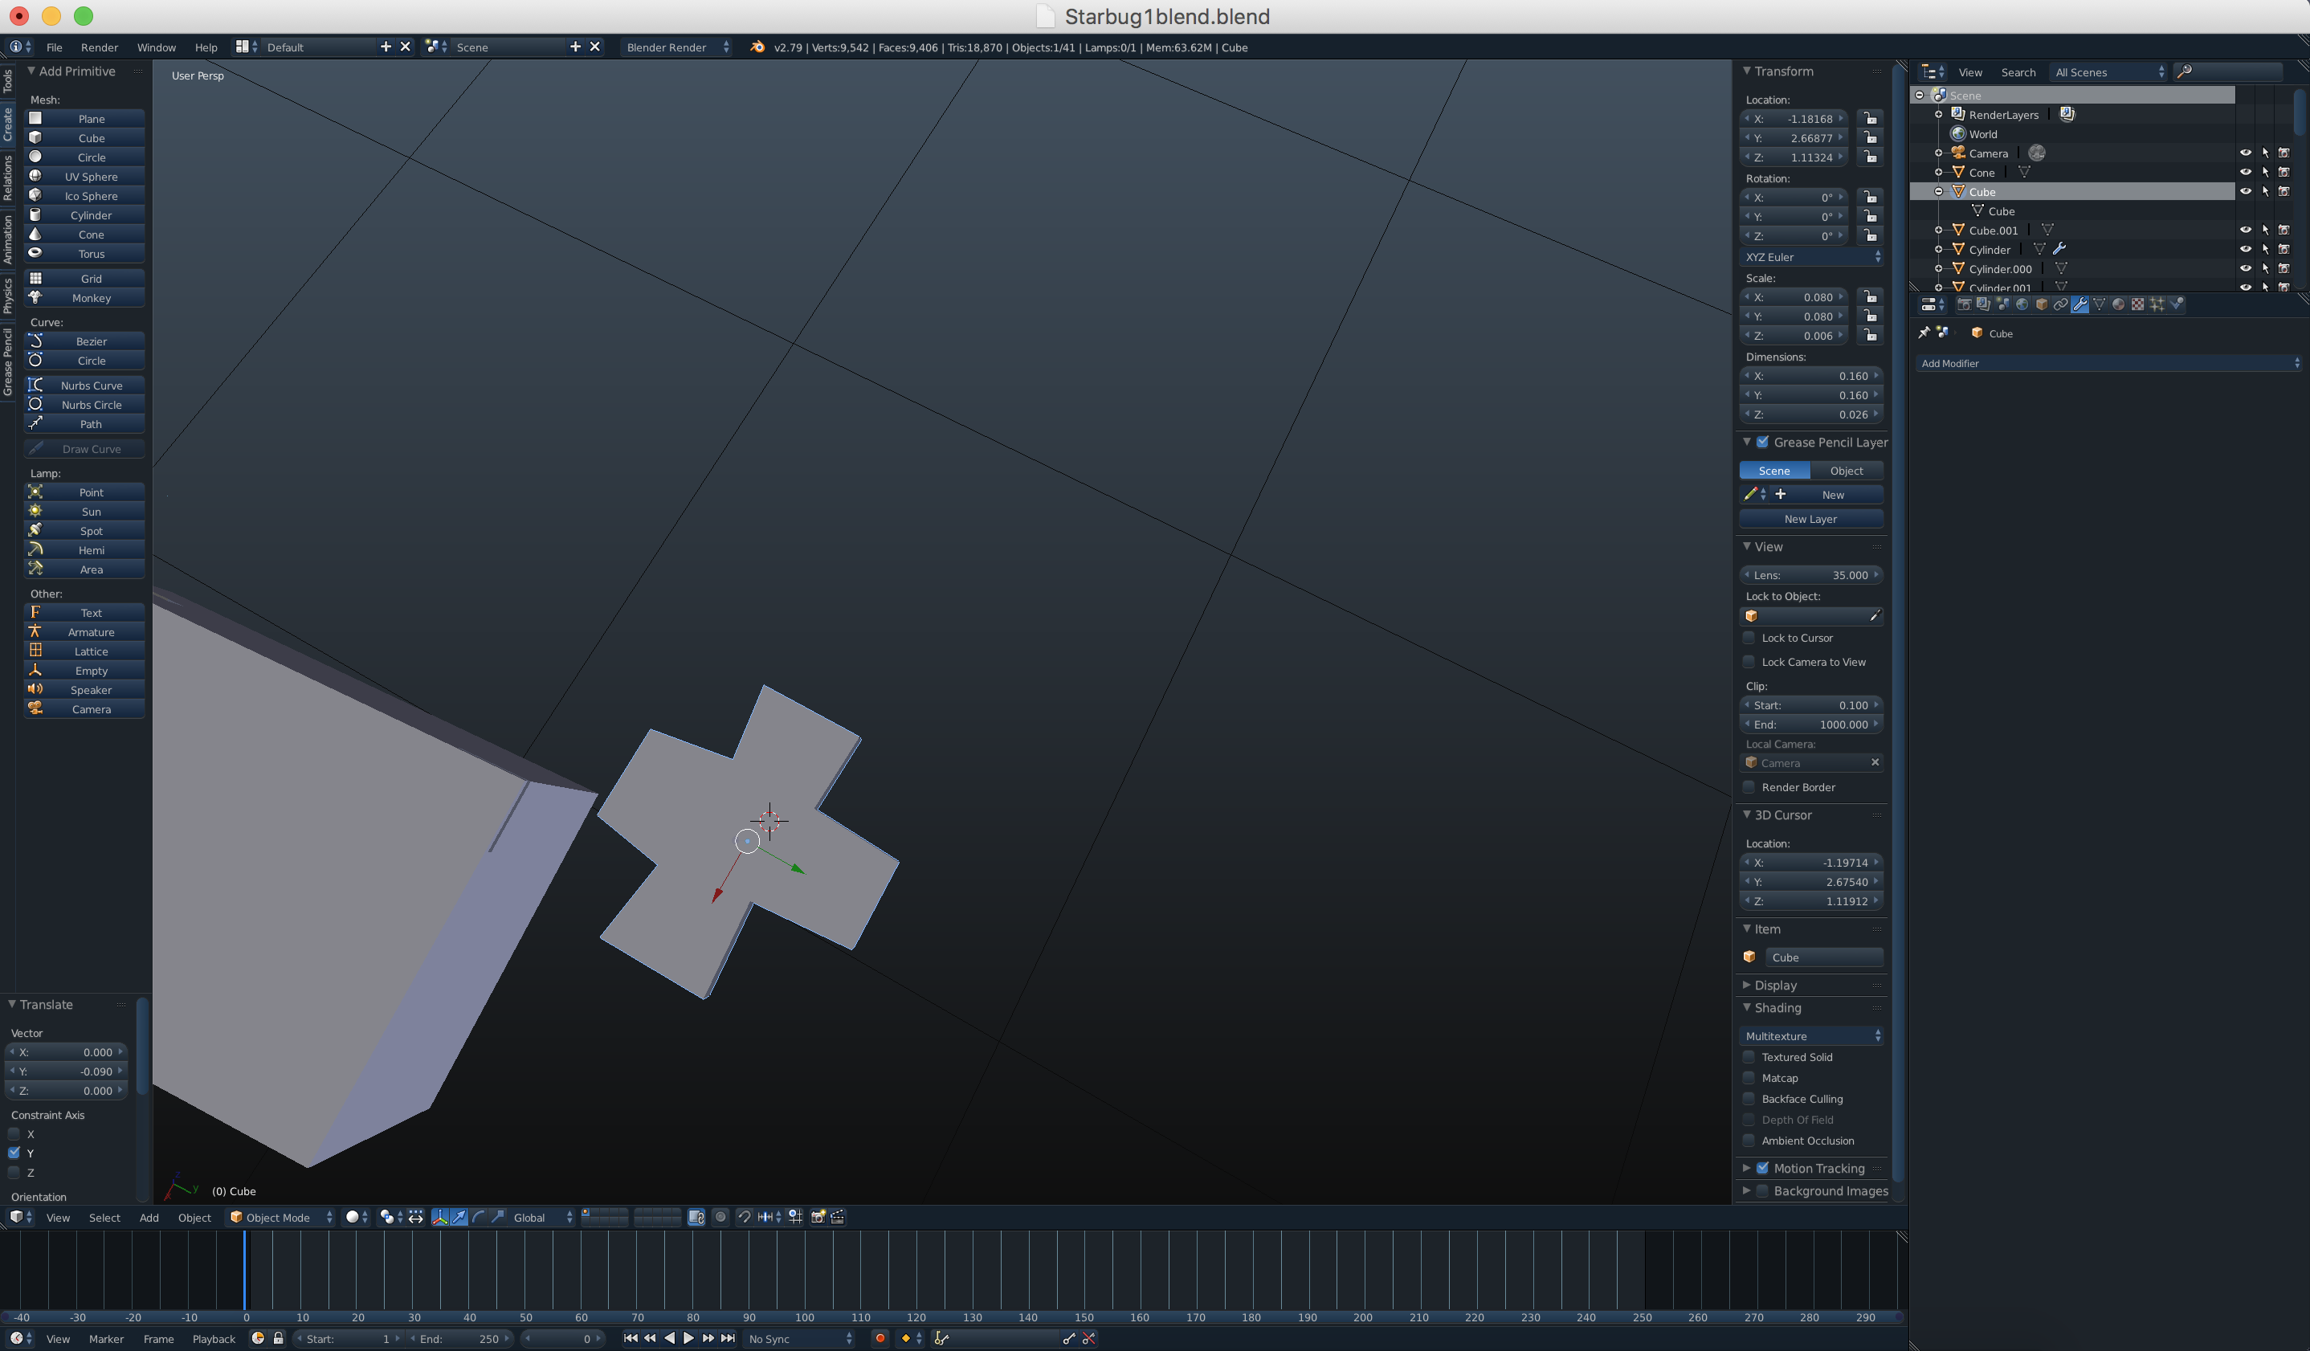2310x1351 pixels.
Task: Click the Clip End value field
Action: pyautogui.click(x=1811, y=724)
